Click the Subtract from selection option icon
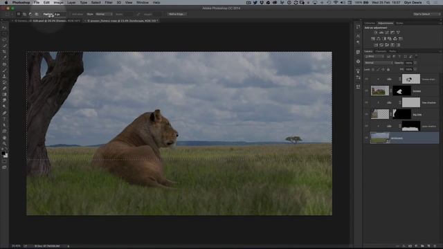This screenshot has width=443, height=249. 30,14
